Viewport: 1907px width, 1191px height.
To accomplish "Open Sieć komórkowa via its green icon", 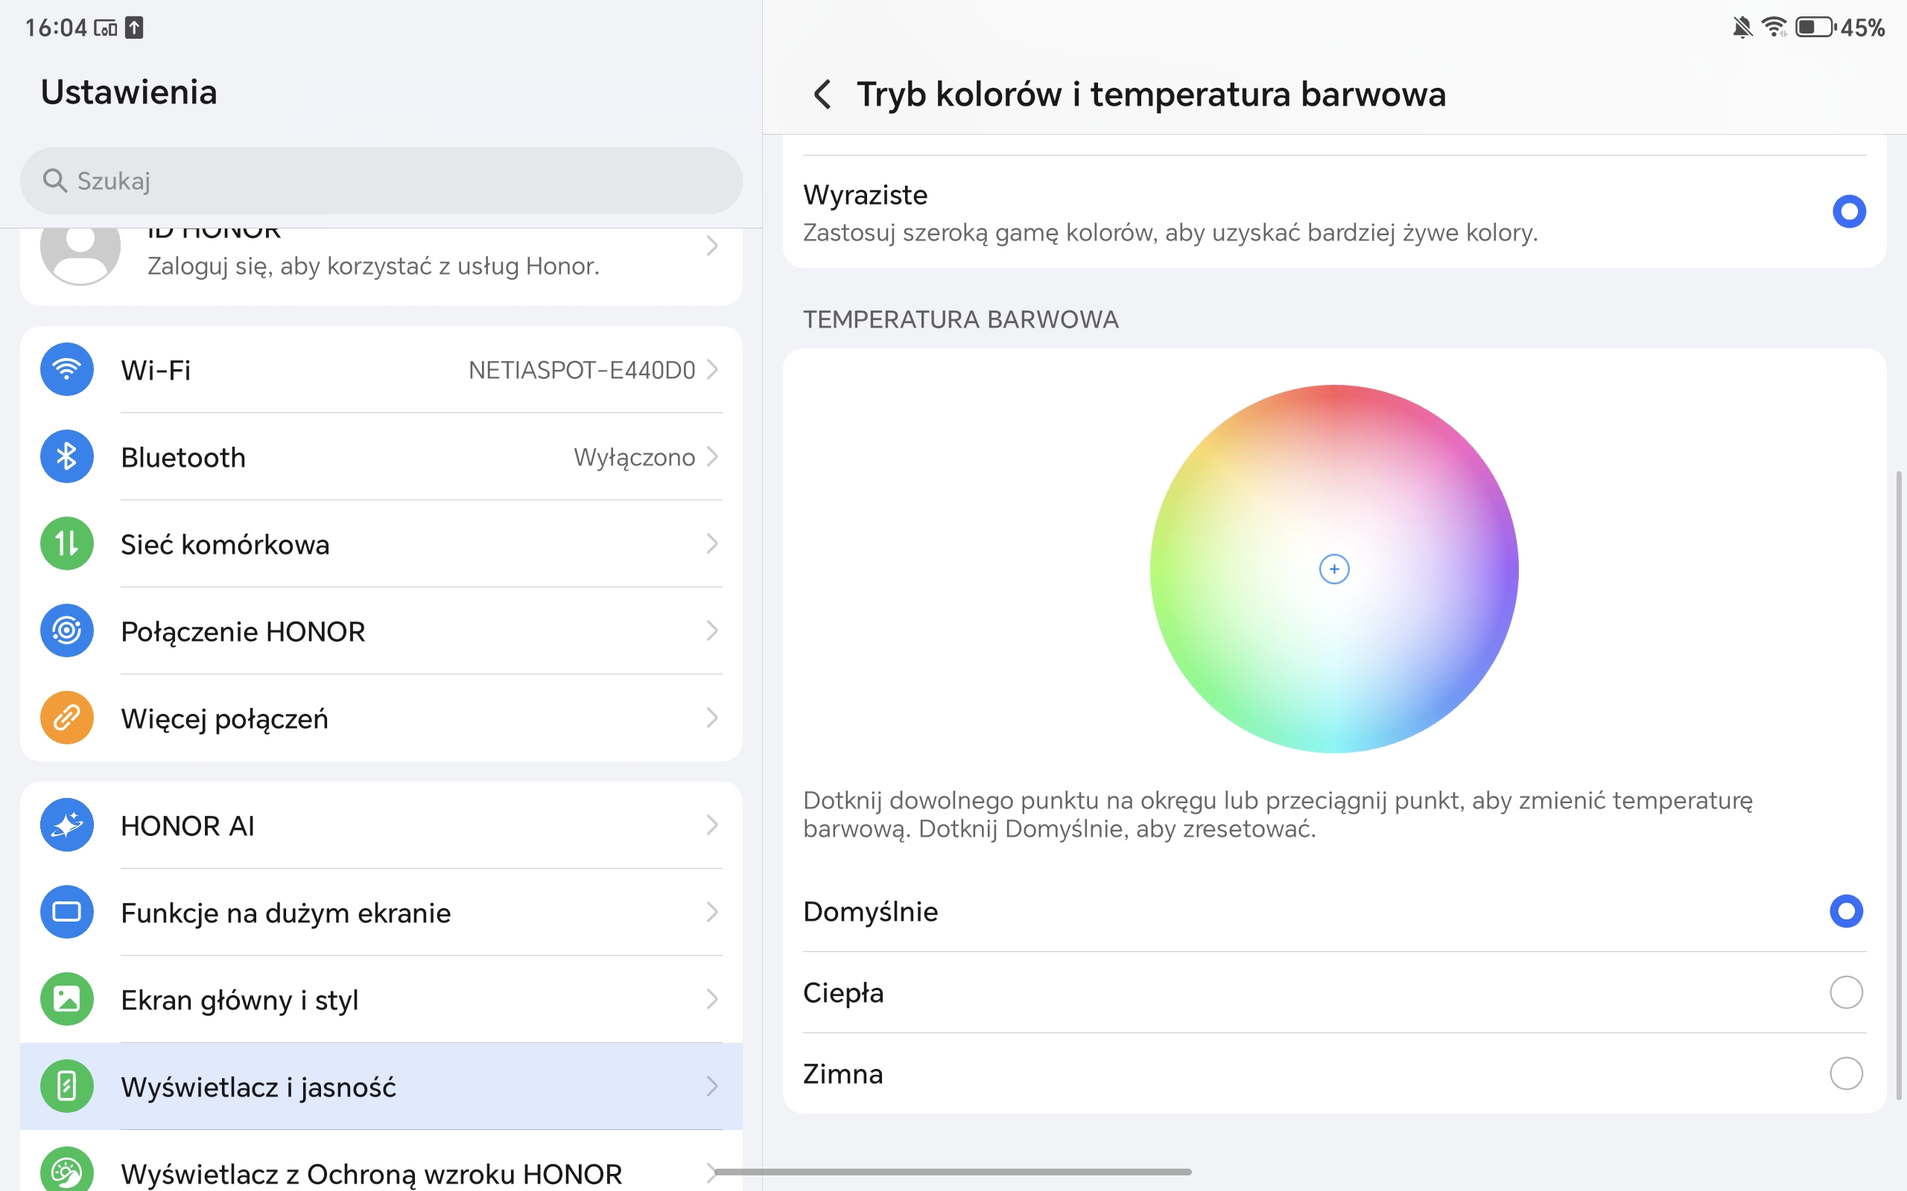I will 66,543.
